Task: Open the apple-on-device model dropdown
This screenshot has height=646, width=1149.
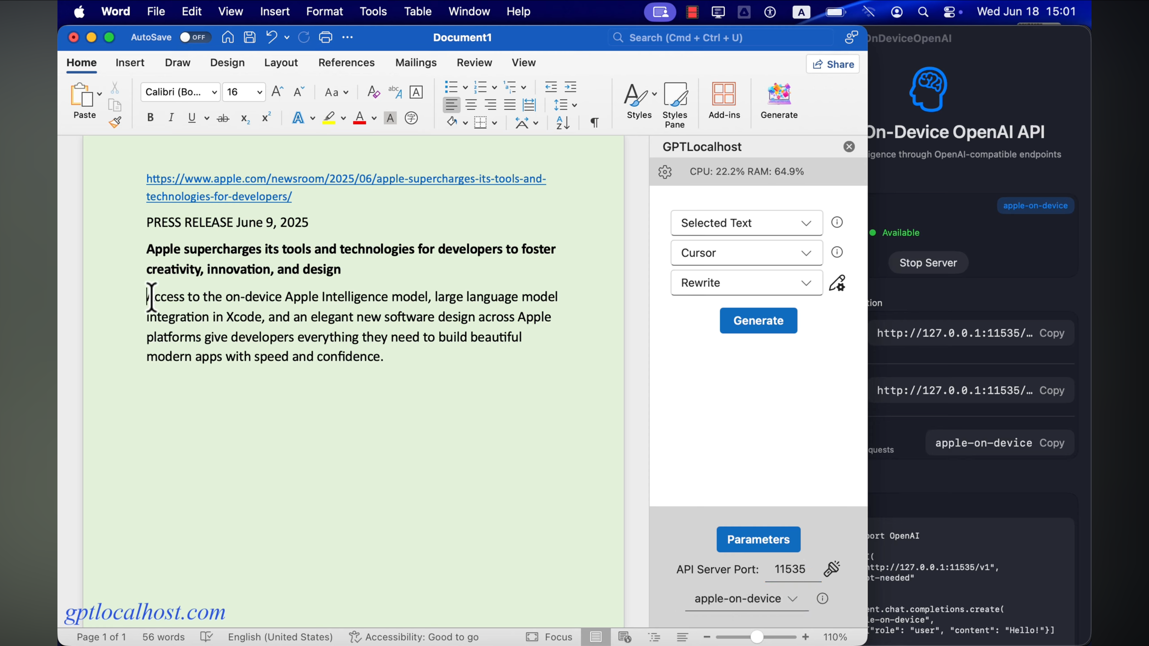Action: 746,599
